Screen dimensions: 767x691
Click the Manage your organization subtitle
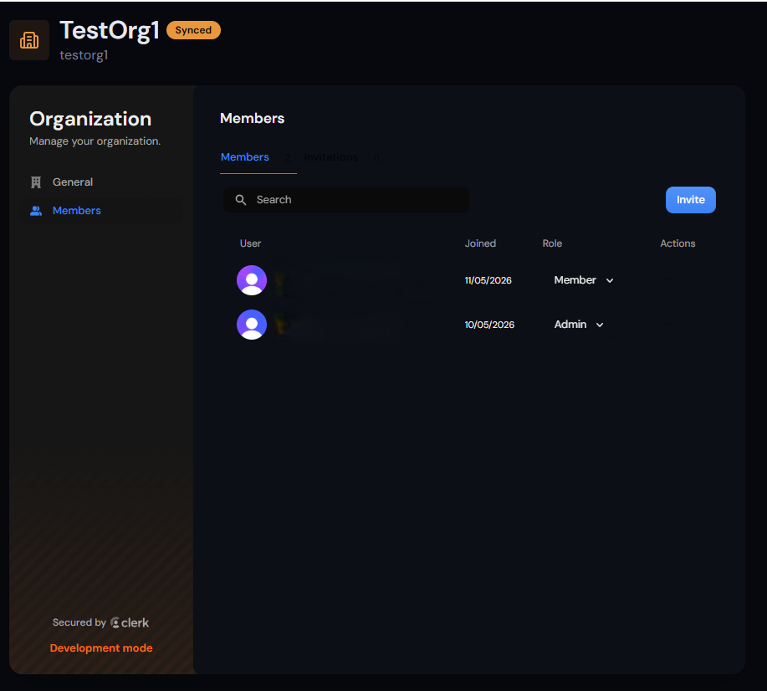[95, 141]
